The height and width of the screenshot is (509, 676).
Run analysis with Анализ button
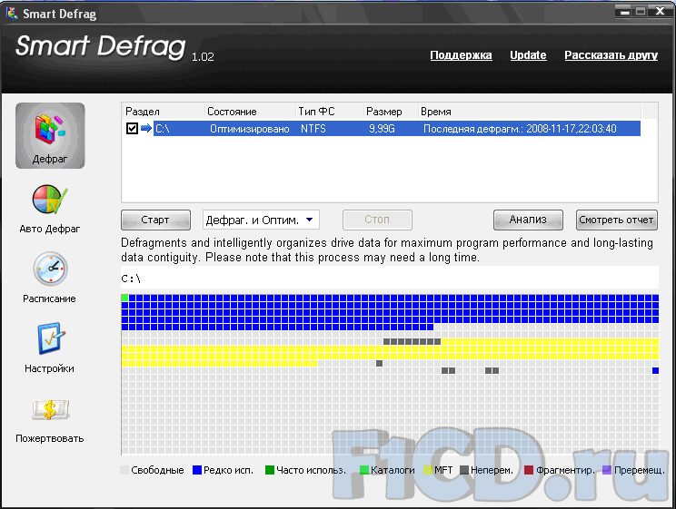point(528,220)
